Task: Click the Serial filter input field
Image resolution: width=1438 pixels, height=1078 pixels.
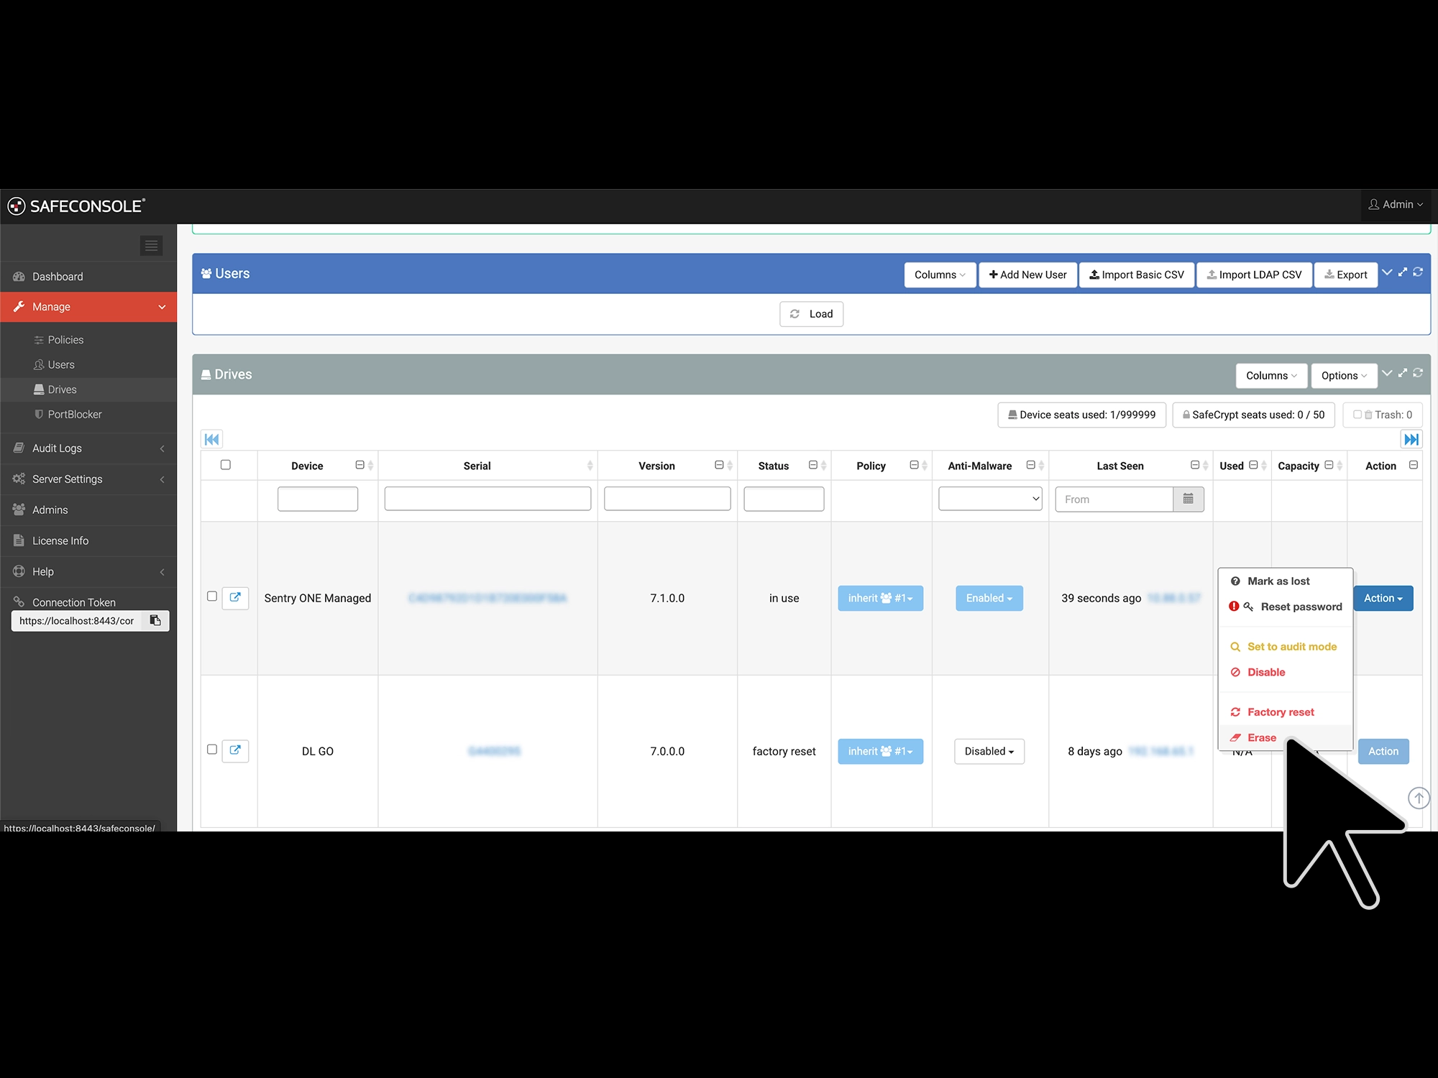Action: pos(487,499)
